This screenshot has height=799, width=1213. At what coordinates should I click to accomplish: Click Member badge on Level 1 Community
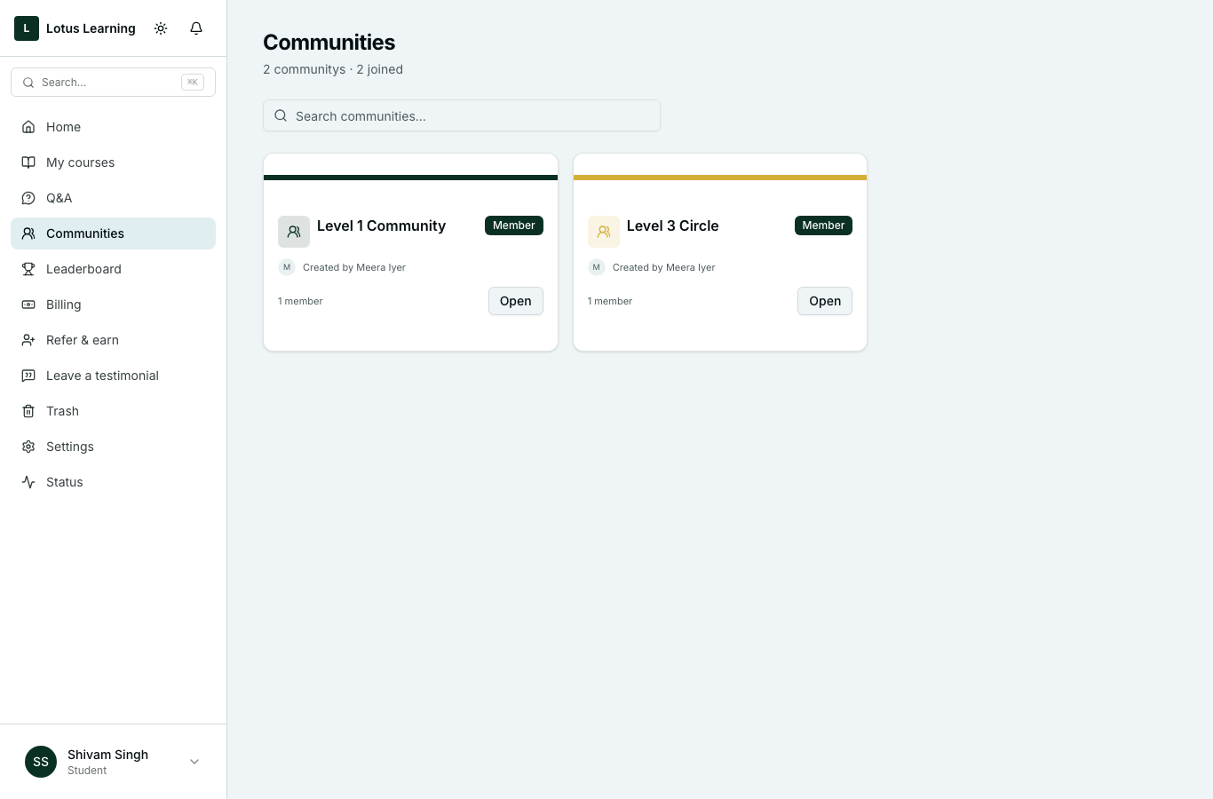click(514, 225)
